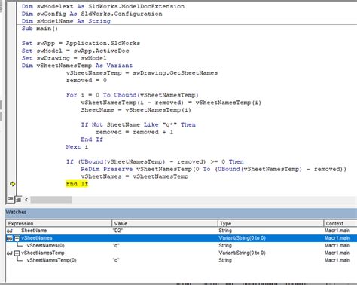
Task: Click the Watches panel title bar
Action: (x=182, y=212)
